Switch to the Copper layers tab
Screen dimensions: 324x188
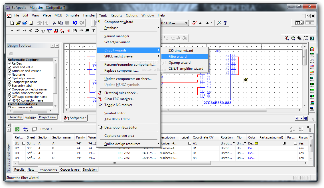coord(70,170)
